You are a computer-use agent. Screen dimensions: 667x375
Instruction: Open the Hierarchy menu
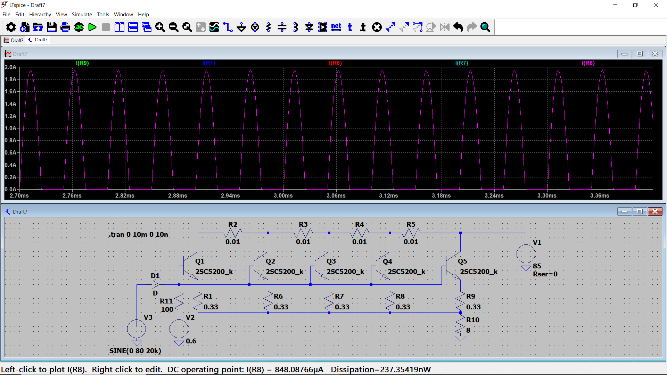(40, 15)
